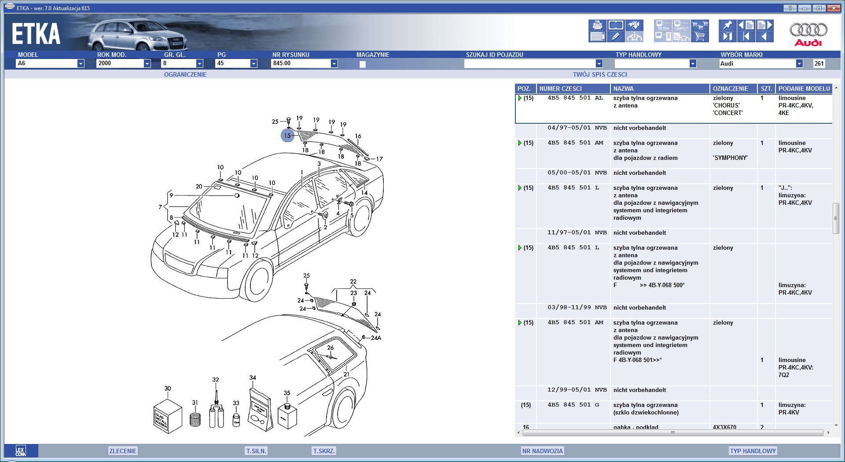This screenshot has height=462, width=845.
Task: Click the POZ. column header
Action: point(525,89)
